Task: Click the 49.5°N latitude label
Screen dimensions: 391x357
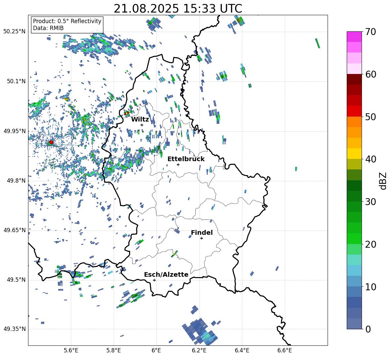Action: coord(17,280)
